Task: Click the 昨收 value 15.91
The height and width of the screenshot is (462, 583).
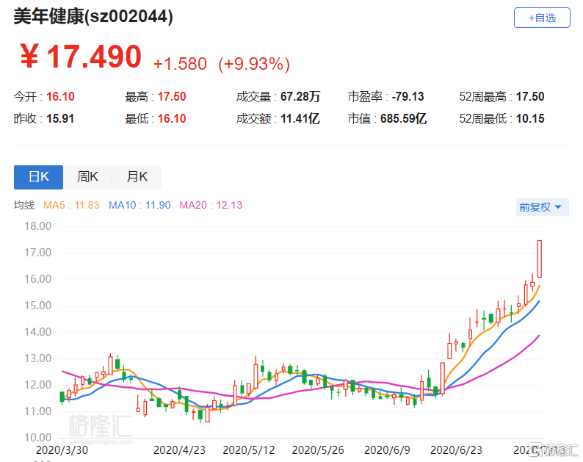Action: 60,119
